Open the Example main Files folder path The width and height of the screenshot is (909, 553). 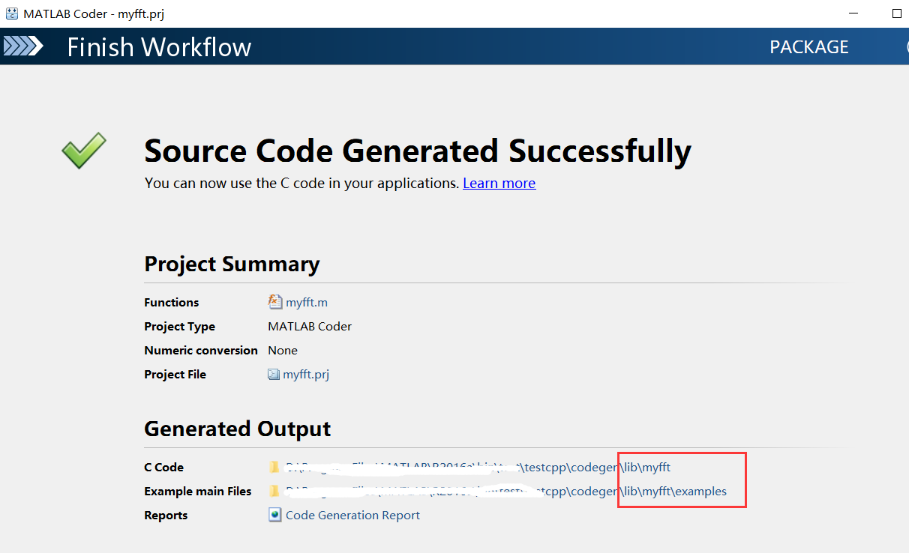pos(506,492)
